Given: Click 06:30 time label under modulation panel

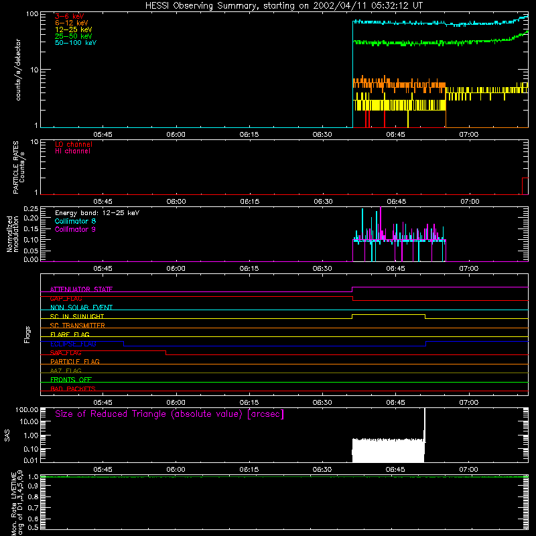Looking at the screenshot, I should click(322, 269).
